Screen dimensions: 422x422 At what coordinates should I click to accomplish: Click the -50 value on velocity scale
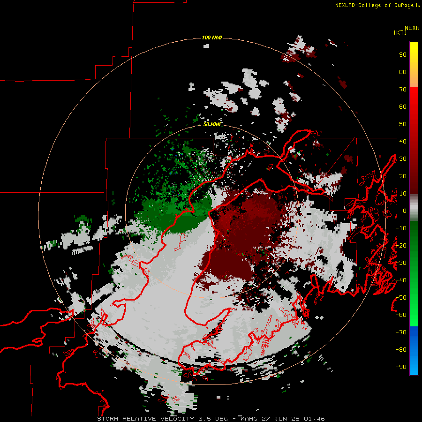click(401, 298)
